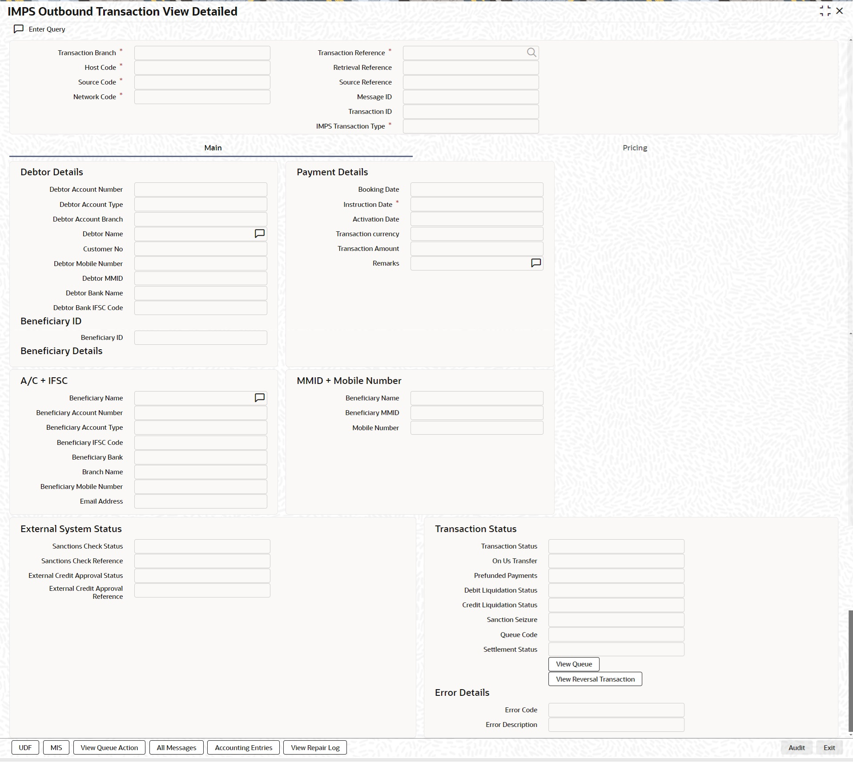
Task: Focus the Transaction Branch field
Action: pos(202,53)
